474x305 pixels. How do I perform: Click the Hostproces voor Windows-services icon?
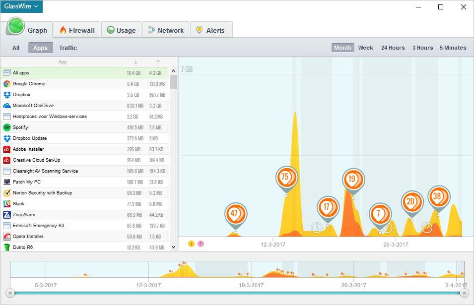point(7,116)
